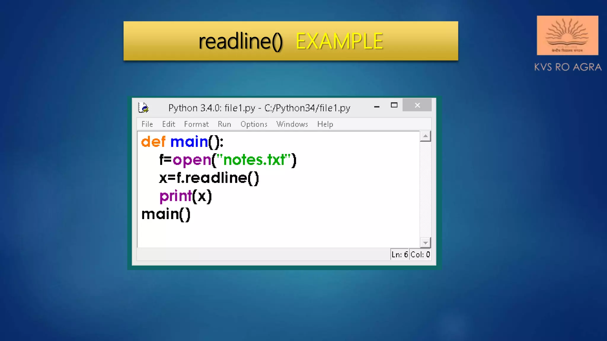Click the Ln: 6 status indicator

pos(400,255)
